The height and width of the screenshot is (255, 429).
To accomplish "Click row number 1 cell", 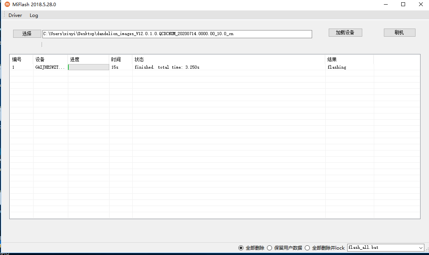I will tap(14, 67).
